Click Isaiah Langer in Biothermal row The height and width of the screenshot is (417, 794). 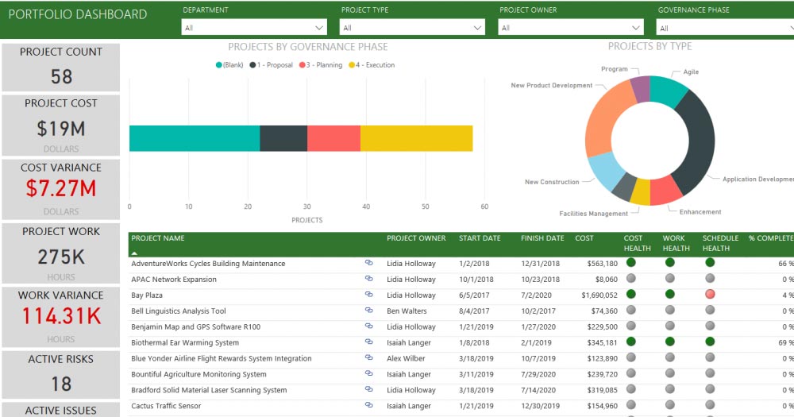pos(409,342)
